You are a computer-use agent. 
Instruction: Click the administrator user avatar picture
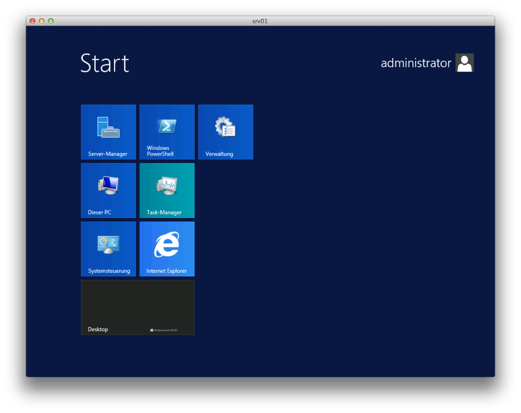pos(464,63)
